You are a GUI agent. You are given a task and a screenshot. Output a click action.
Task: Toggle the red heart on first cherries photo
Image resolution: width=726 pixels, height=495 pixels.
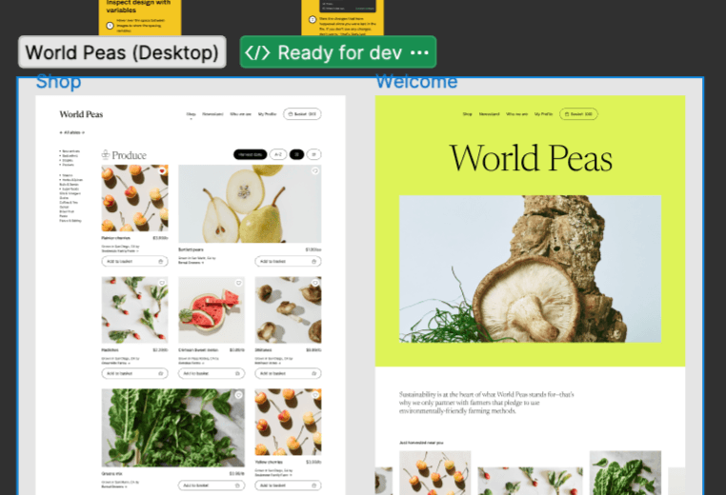point(162,171)
